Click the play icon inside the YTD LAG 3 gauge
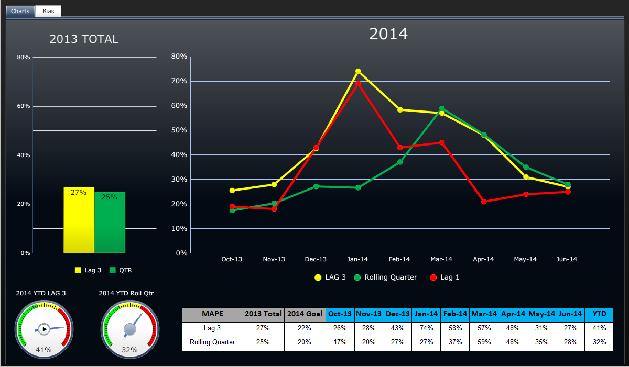 click(45, 329)
